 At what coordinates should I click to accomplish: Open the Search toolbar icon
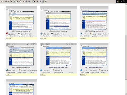(20, 1)
